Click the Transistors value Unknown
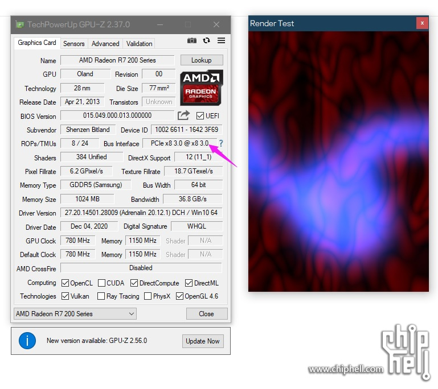 (x=159, y=102)
